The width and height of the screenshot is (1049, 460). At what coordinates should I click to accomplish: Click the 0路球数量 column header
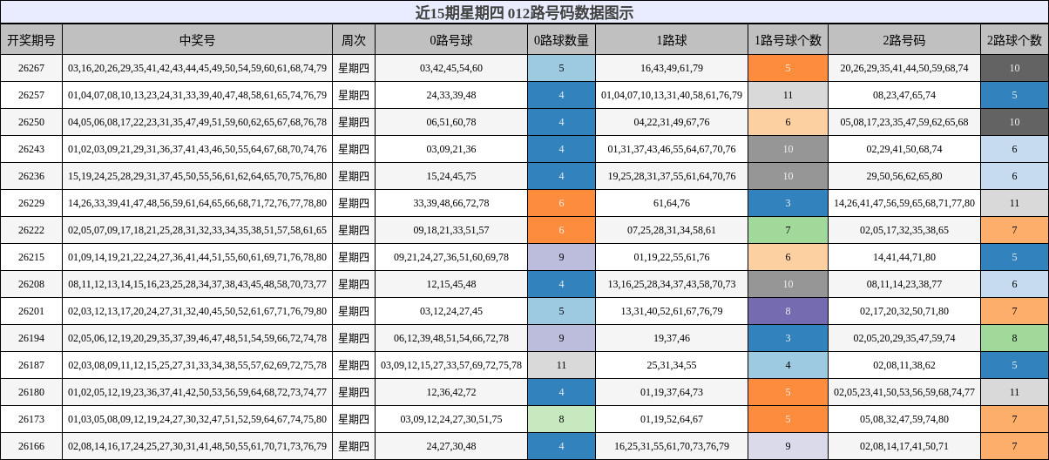coord(561,40)
